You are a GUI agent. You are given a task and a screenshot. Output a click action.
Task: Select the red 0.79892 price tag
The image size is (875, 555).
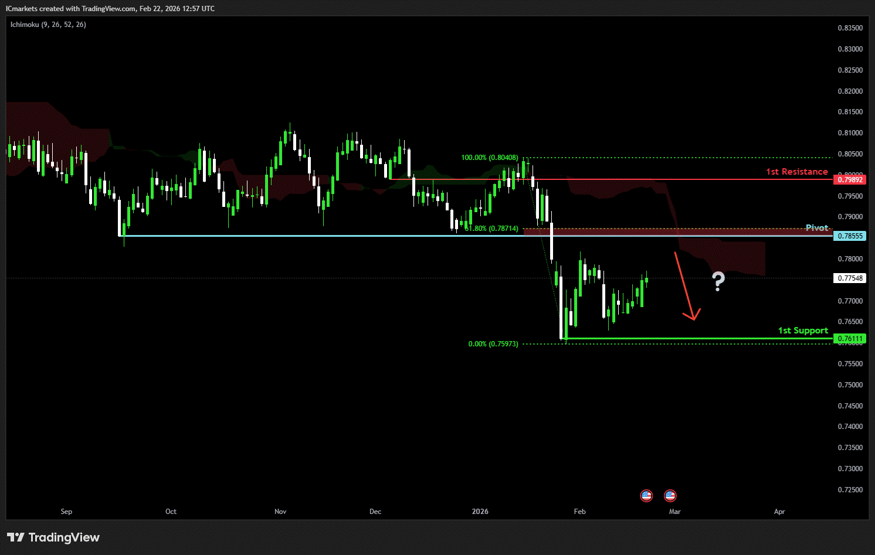click(850, 180)
